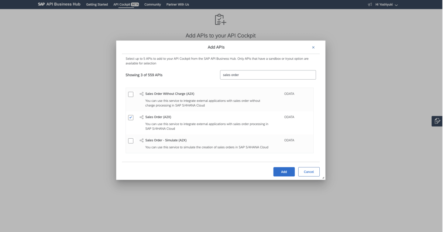Viewport: 443px width, 232px height.
Task: Click the Sales Order Without Charge (A2X) title
Action: click(x=170, y=94)
